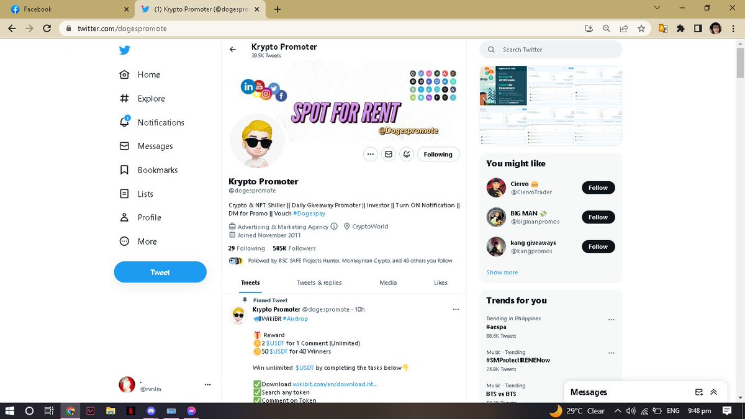Switch to the Media tab
745x419 pixels.
(x=388, y=282)
